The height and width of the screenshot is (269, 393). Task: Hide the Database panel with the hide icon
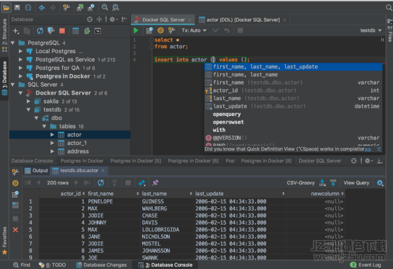(125, 19)
